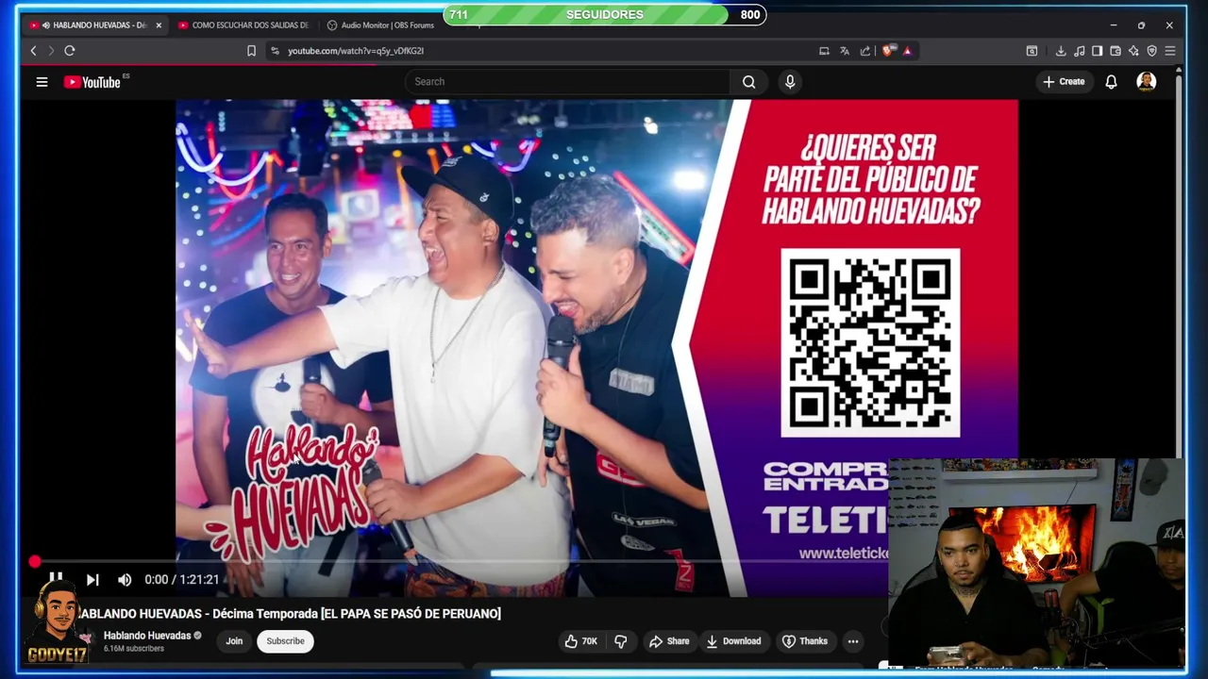Image resolution: width=1208 pixels, height=679 pixels.
Task: Open the search tabs icon in toolbar
Action: (x=1032, y=51)
